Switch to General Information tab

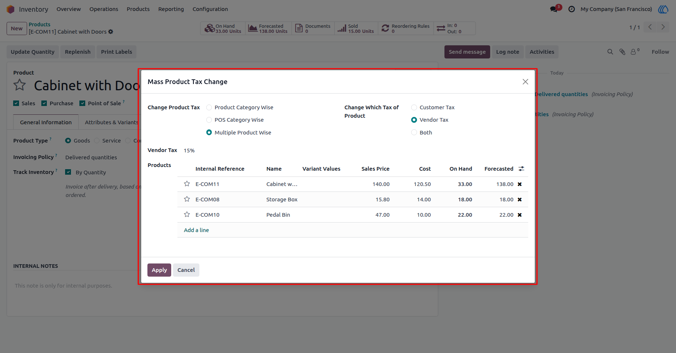pyautogui.click(x=46, y=122)
